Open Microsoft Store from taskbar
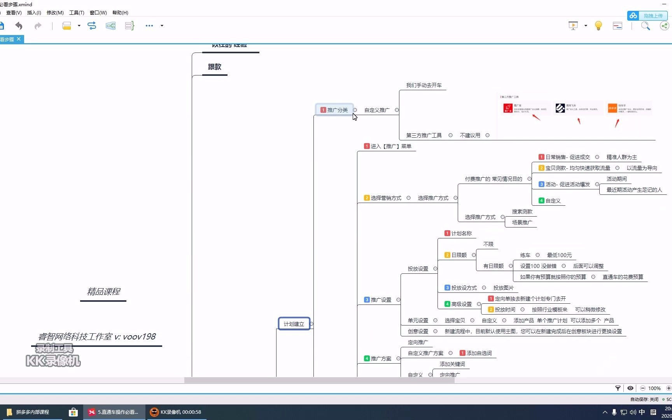This screenshot has width=672, height=420. (73, 412)
